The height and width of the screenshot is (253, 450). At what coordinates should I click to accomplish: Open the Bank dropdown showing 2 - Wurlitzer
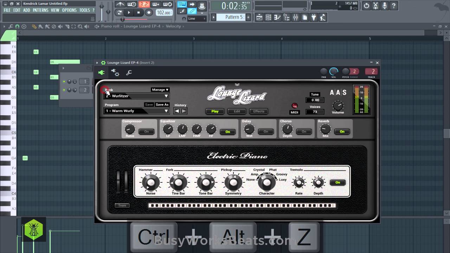137,96
